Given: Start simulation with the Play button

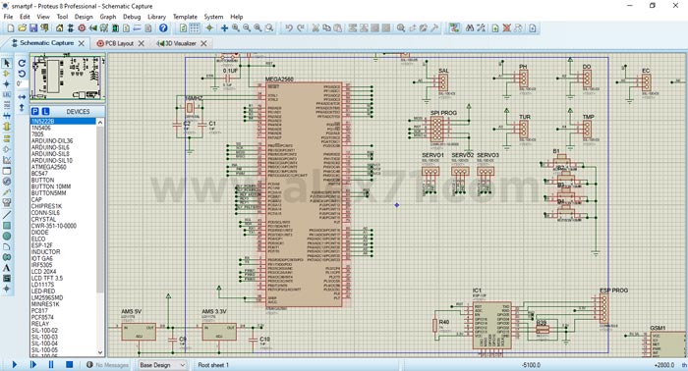Looking at the screenshot, I should click(15, 364).
